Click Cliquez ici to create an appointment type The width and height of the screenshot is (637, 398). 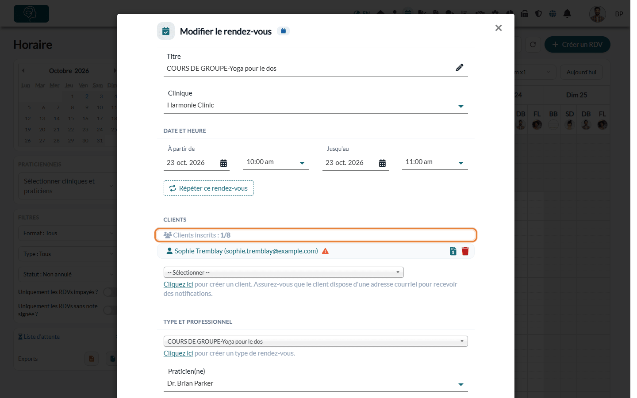pyautogui.click(x=178, y=353)
